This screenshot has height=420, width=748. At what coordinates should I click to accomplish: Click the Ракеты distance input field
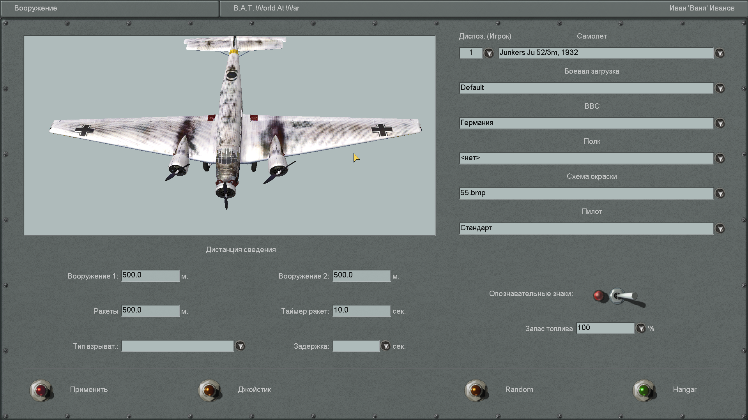point(150,311)
